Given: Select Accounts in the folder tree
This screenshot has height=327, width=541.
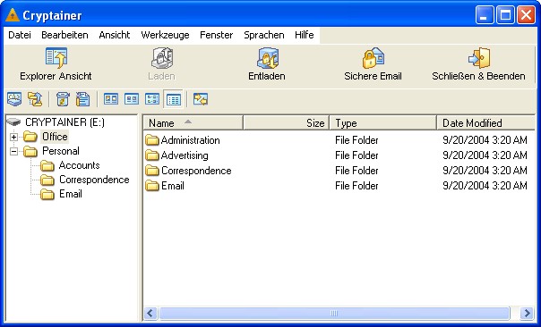Looking at the screenshot, I should click(80, 165).
